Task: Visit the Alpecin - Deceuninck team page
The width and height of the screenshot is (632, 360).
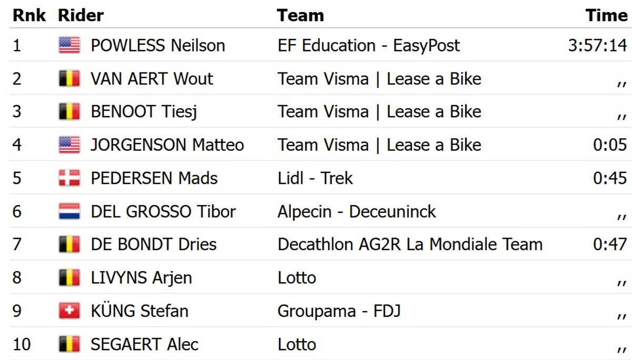Action: tap(357, 211)
